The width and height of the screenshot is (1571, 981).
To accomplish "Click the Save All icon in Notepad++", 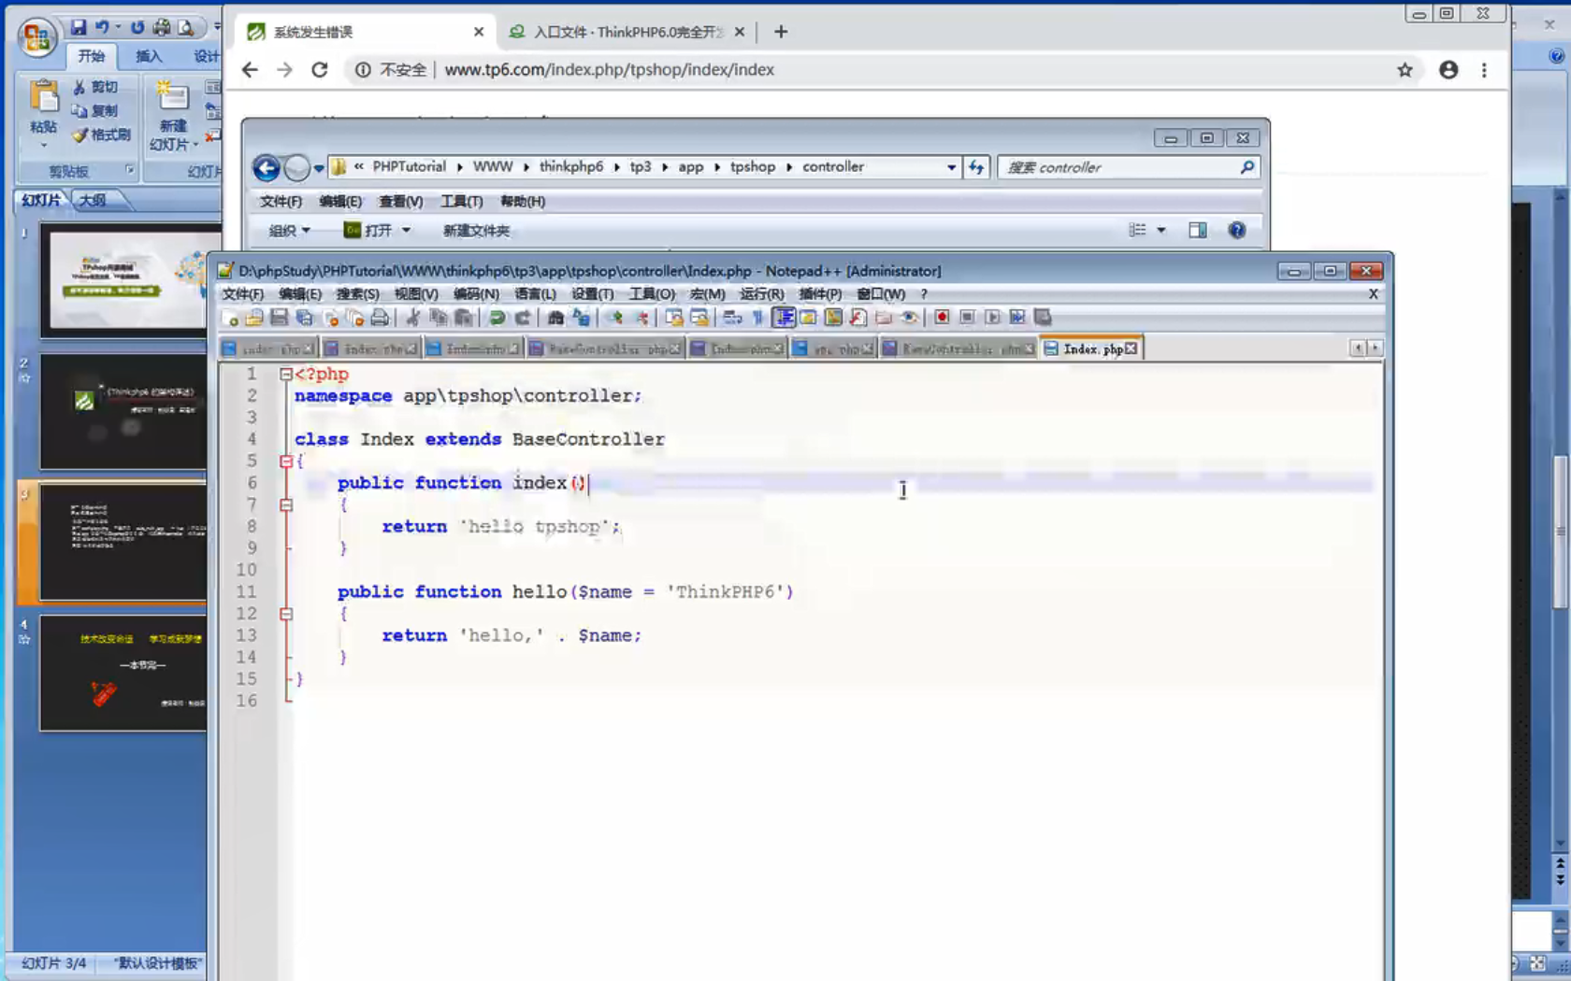I will [x=304, y=319].
